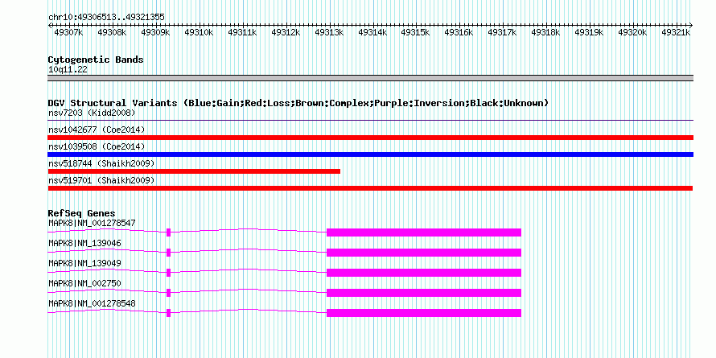Image resolution: width=716 pixels, height=358 pixels.
Task: Click the chr10:49306513..49321355 coordinate label
Action: [106, 17]
